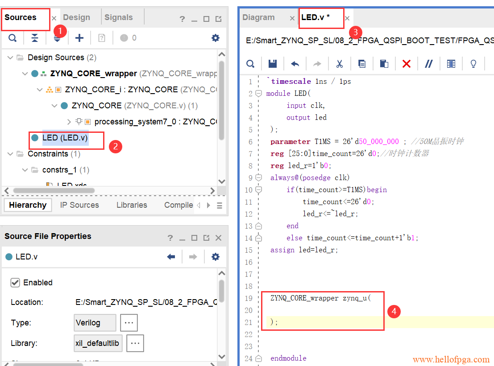Expand the processing_system7_0 tree node
494x366 pixels.
(69, 122)
